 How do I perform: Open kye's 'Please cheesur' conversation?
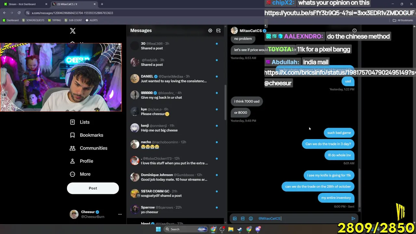click(175, 111)
